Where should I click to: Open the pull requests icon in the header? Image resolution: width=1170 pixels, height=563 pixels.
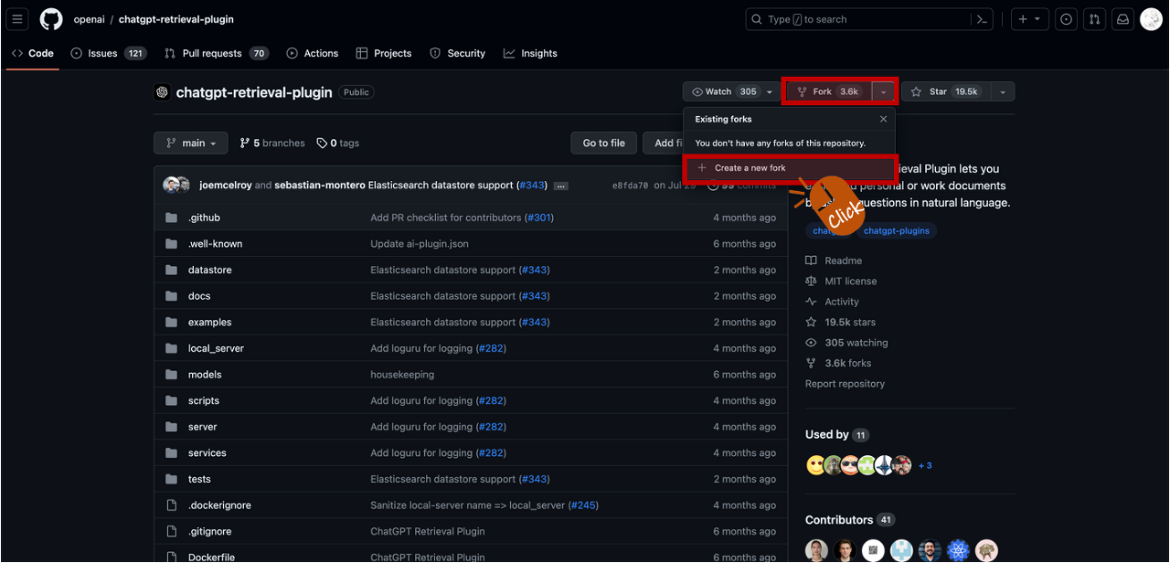point(1095,19)
